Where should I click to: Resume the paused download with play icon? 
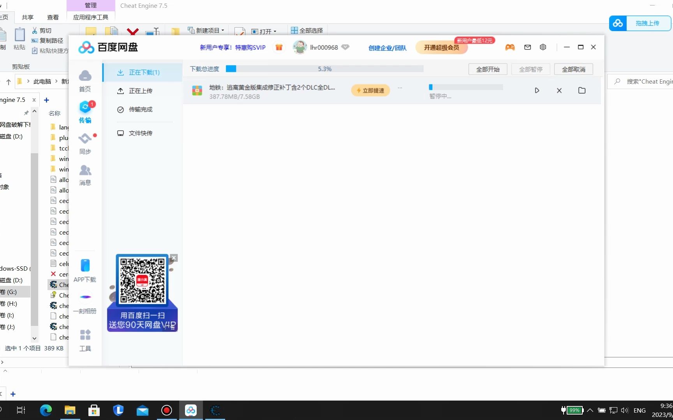pyautogui.click(x=537, y=91)
